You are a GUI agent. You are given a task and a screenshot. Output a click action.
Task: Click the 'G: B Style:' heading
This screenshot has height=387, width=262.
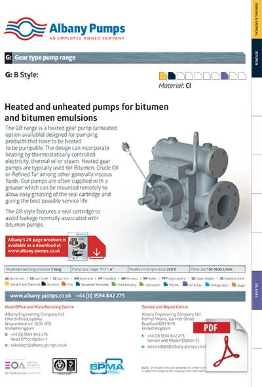(x=22, y=75)
